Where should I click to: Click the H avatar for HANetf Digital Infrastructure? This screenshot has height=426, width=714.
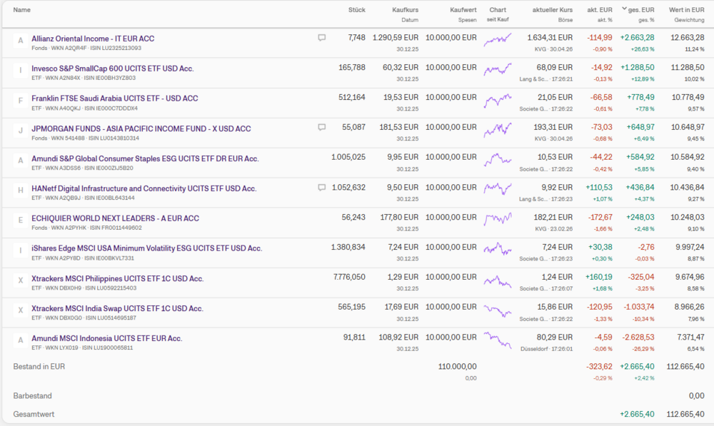[x=21, y=191]
